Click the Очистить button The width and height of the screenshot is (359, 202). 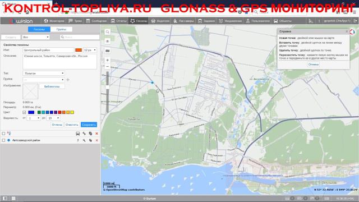[x=72, y=125]
